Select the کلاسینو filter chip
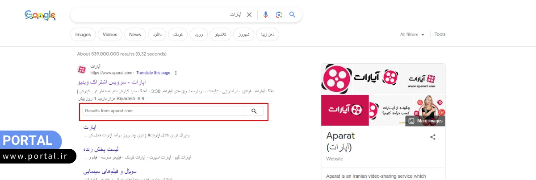Image resolution: width=536 pixels, height=180 pixels. pos(221,34)
